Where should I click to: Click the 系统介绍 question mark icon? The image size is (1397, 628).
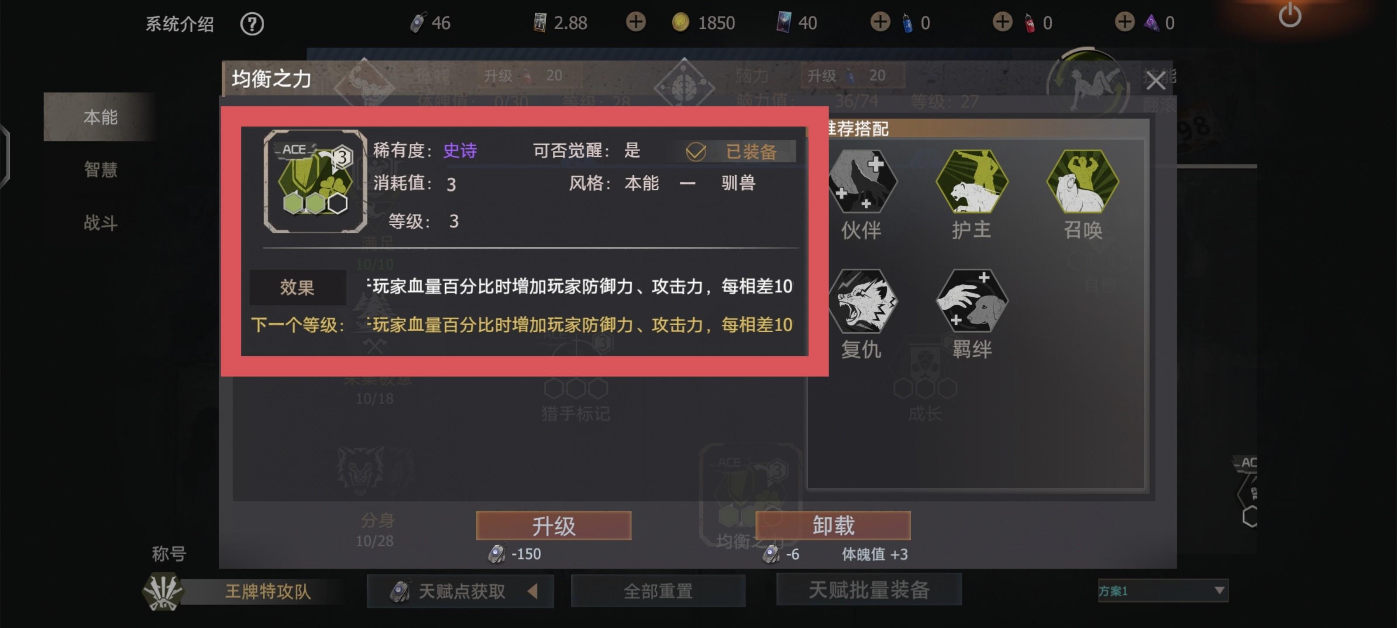point(251,24)
